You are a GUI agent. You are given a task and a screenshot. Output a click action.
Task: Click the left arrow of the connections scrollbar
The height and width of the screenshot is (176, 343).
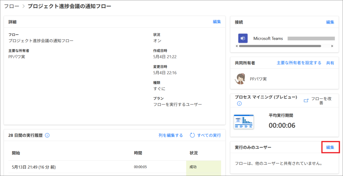(x=236, y=46)
